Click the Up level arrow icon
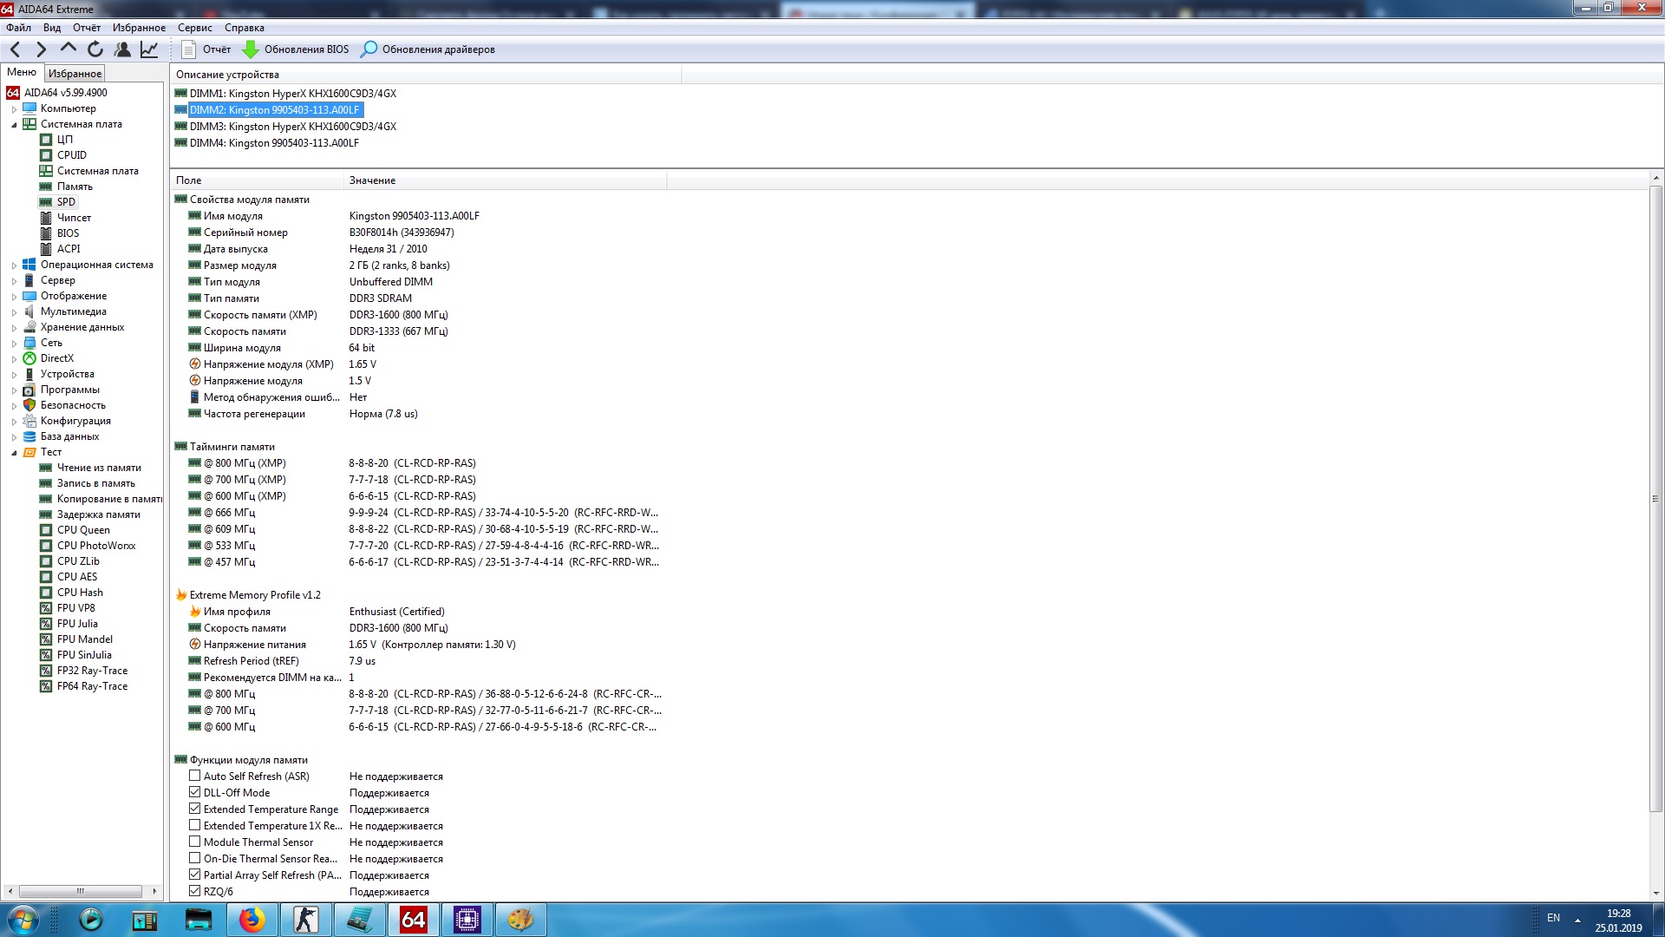Viewport: 1665px width, 937px height. pyautogui.click(x=69, y=49)
